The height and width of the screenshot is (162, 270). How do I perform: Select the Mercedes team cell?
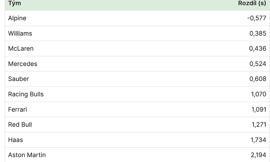23,64
